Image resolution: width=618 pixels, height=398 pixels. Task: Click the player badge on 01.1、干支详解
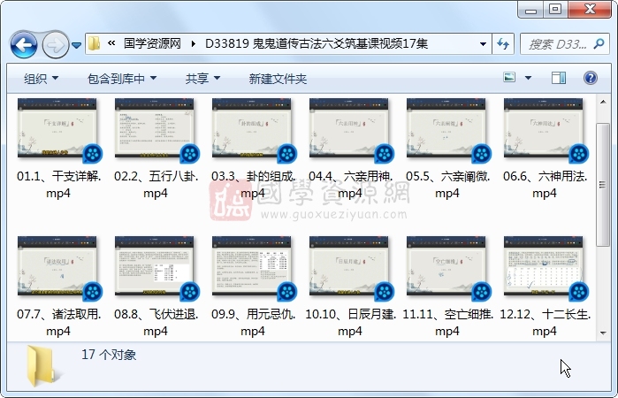(93, 154)
